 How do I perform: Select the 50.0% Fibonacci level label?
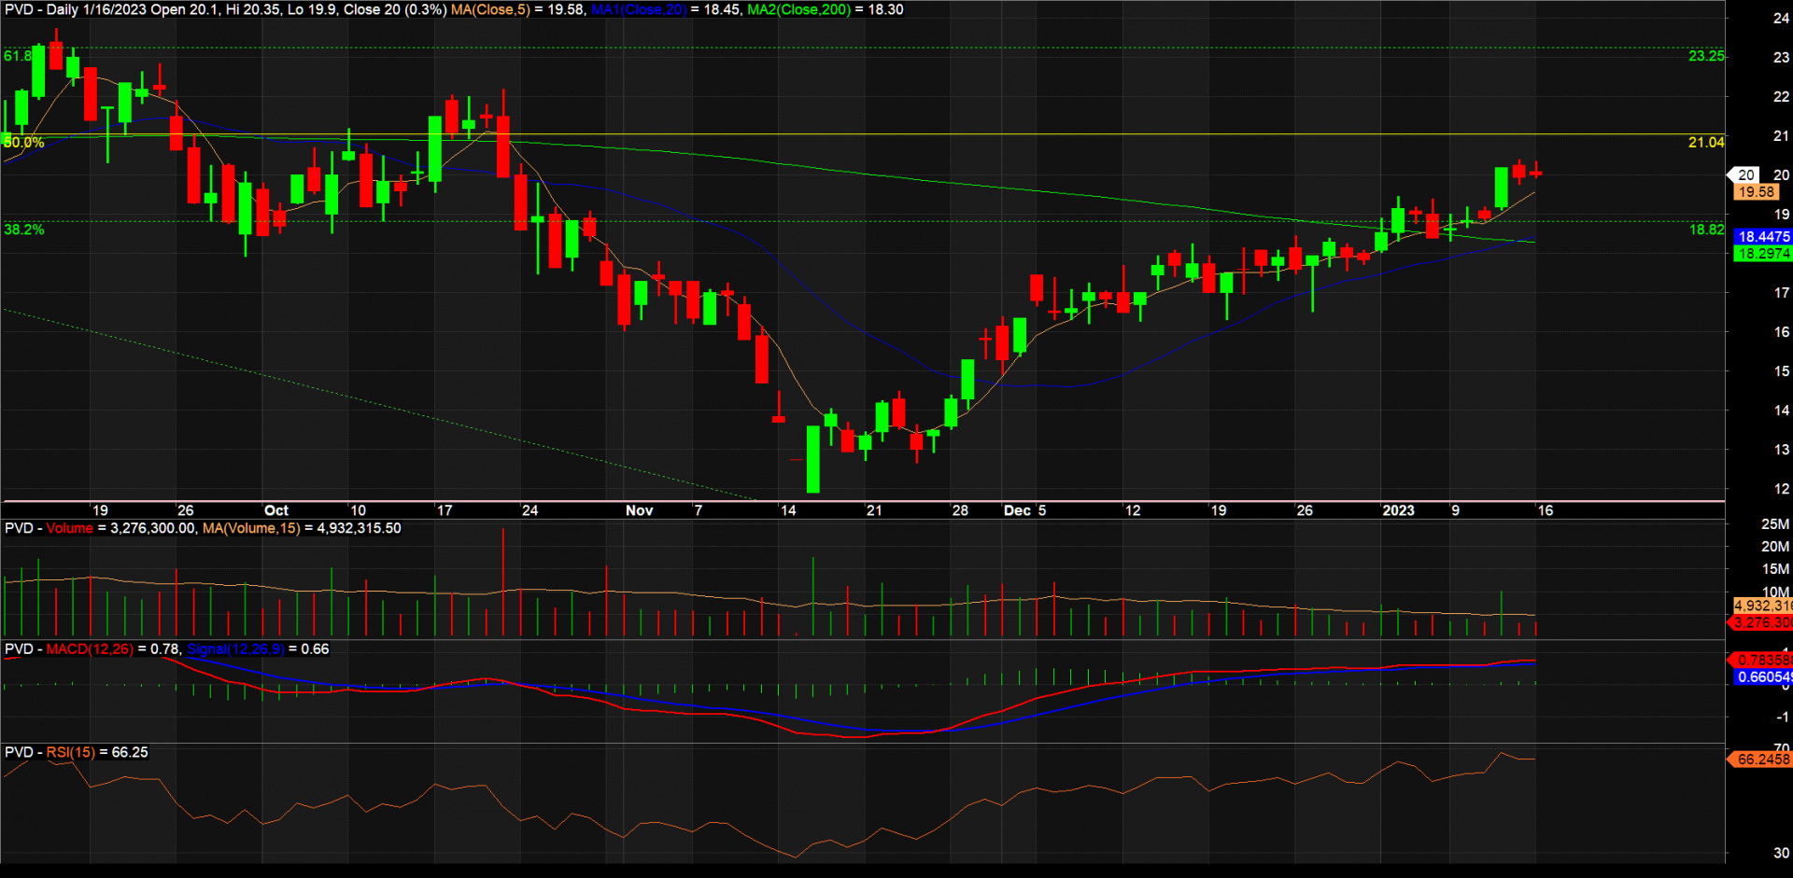tap(24, 143)
